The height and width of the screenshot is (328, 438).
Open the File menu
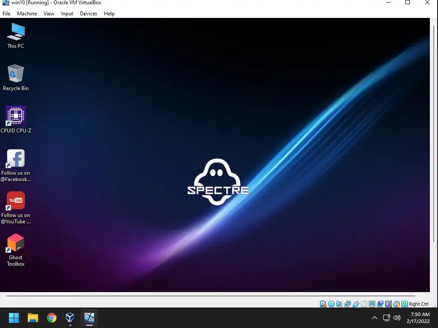[x=6, y=13]
